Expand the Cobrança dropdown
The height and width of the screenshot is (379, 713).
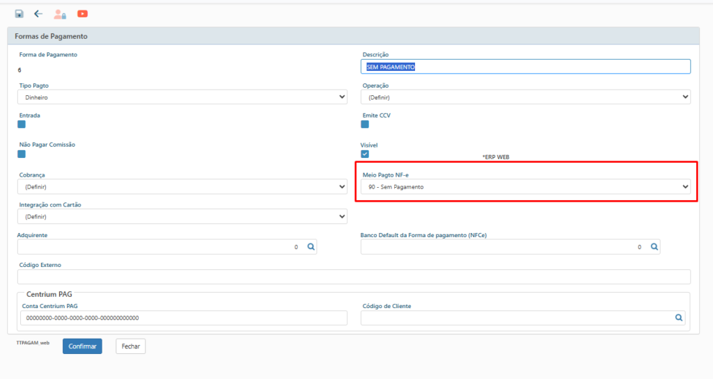point(182,187)
